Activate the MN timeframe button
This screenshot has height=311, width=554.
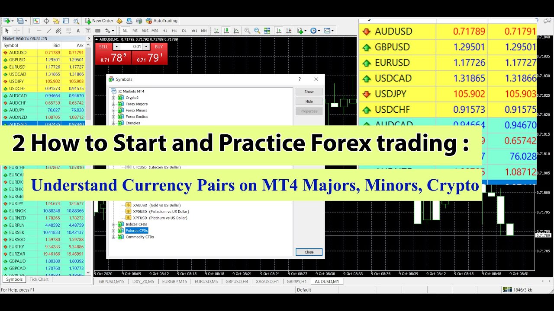(x=204, y=31)
